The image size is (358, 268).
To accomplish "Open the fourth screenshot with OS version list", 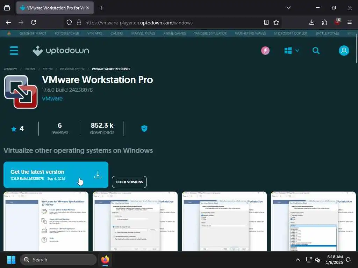I will (x=313, y=222).
